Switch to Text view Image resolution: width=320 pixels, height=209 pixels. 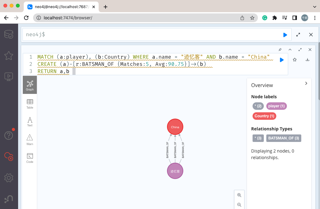(30, 122)
